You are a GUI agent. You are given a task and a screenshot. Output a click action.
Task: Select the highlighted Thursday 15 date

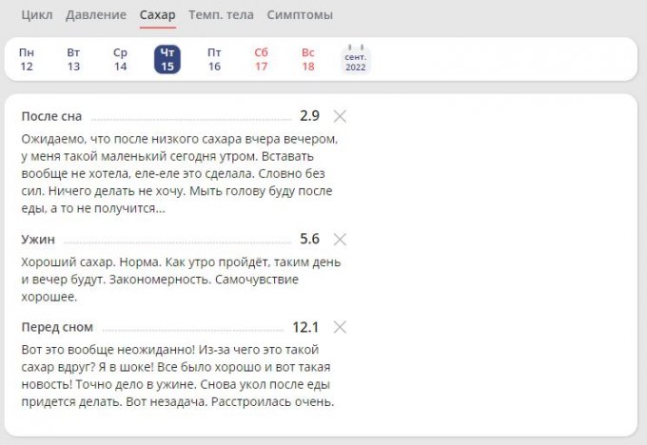click(x=167, y=59)
